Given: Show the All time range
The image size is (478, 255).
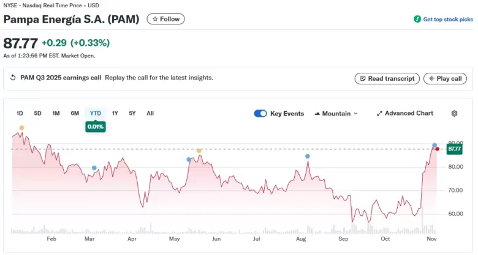Looking at the screenshot, I should click(x=150, y=113).
